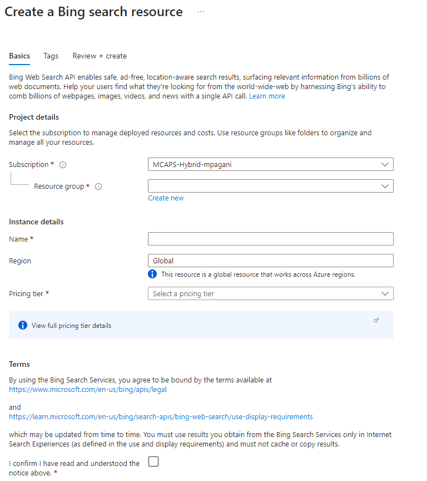This screenshot has width=427, height=481.
Task: Switch to the Tags tab
Action: tap(51, 56)
